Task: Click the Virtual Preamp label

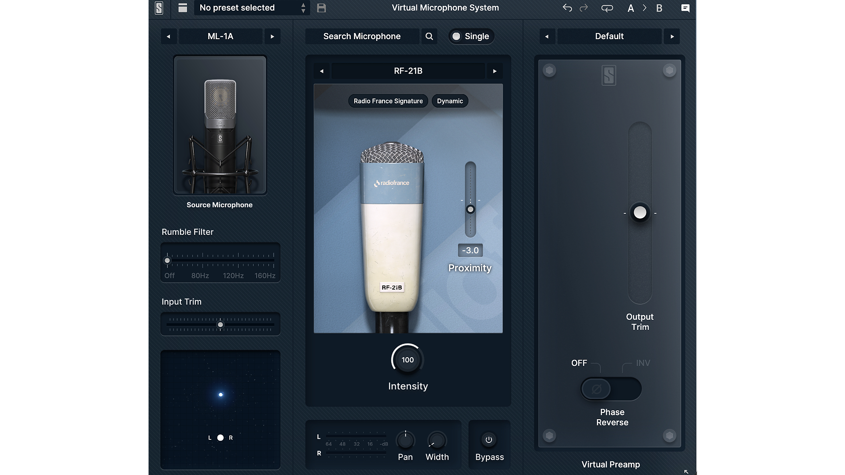Action: pyautogui.click(x=610, y=464)
